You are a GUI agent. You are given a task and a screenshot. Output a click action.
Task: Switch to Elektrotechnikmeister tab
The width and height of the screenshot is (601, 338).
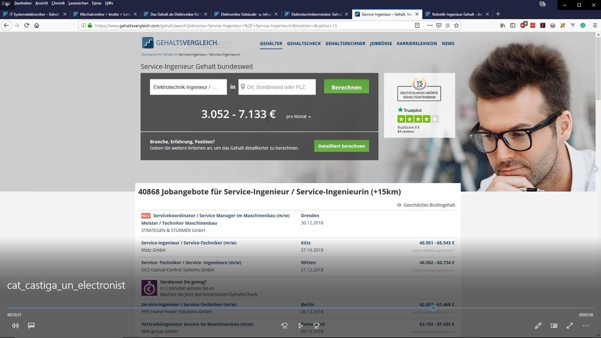click(x=316, y=14)
